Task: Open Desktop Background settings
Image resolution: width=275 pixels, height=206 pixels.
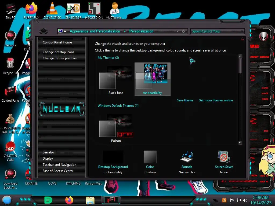Action: click(x=113, y=162)
